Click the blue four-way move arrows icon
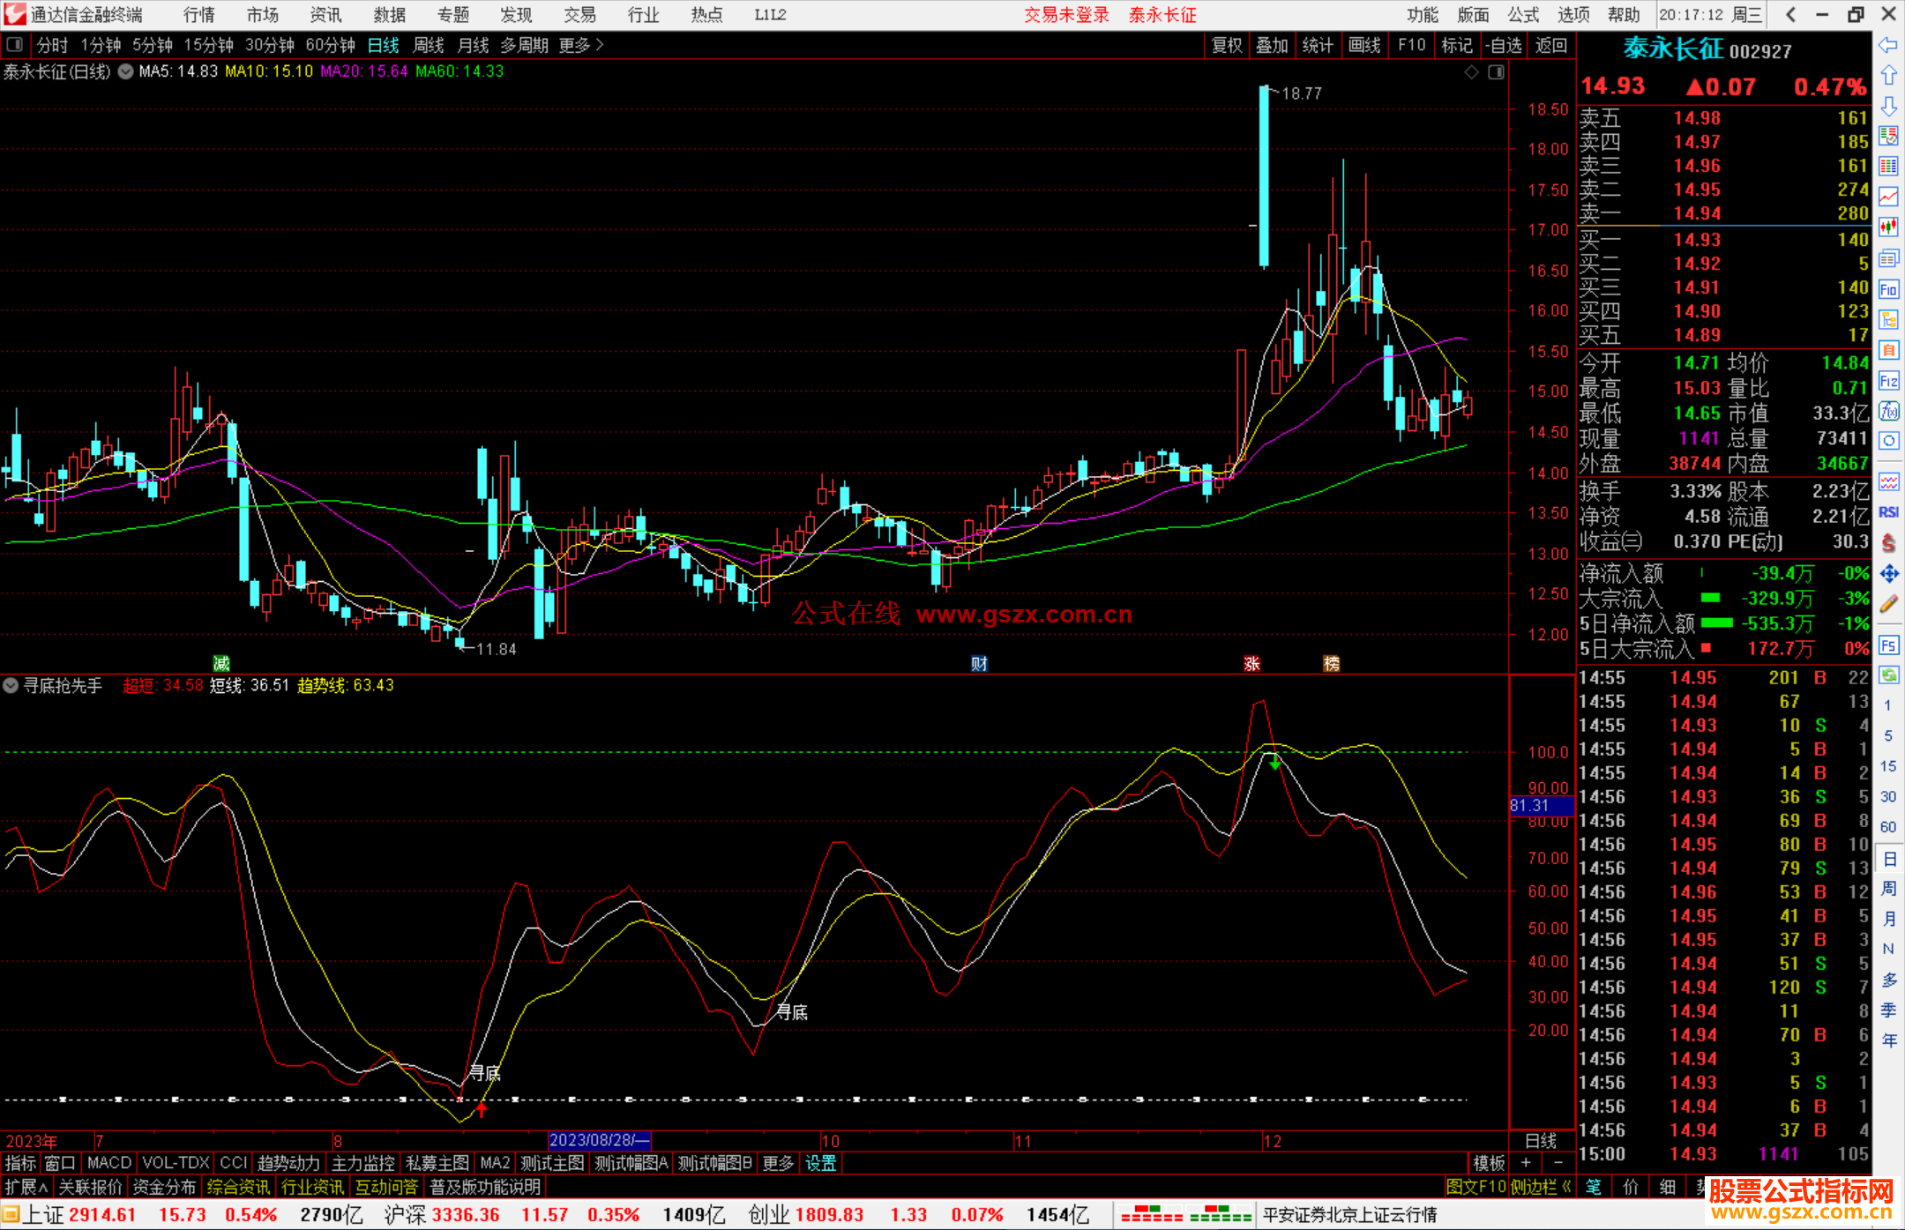The height and width of the screenshot is (1230, 1905). point(1888,574)
